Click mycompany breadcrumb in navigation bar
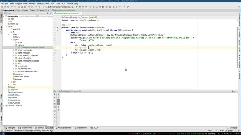 [8, 10]
